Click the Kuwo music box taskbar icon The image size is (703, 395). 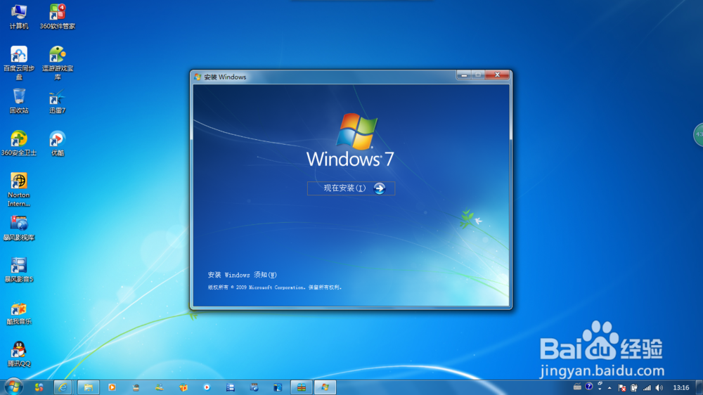183,387
